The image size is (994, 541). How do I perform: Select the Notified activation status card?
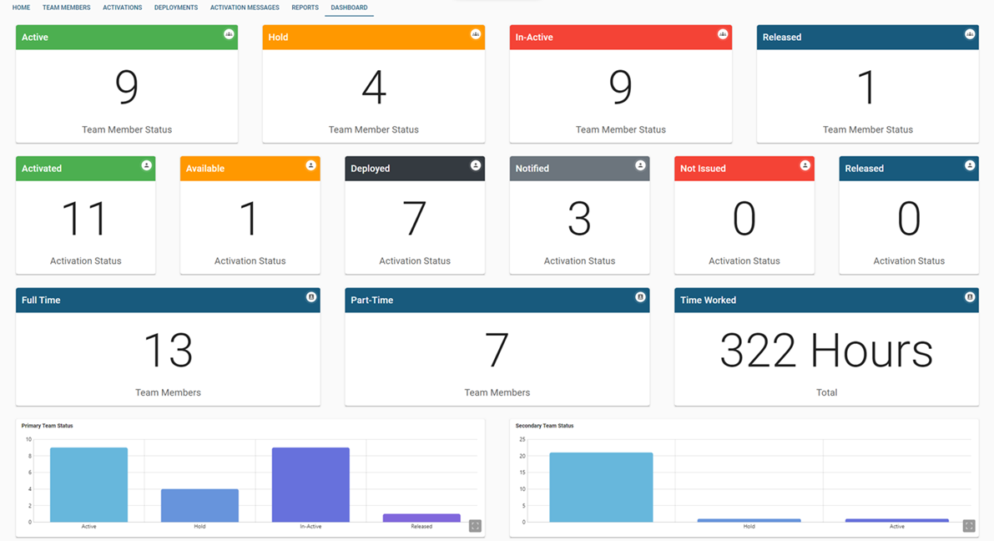point(579,215)
